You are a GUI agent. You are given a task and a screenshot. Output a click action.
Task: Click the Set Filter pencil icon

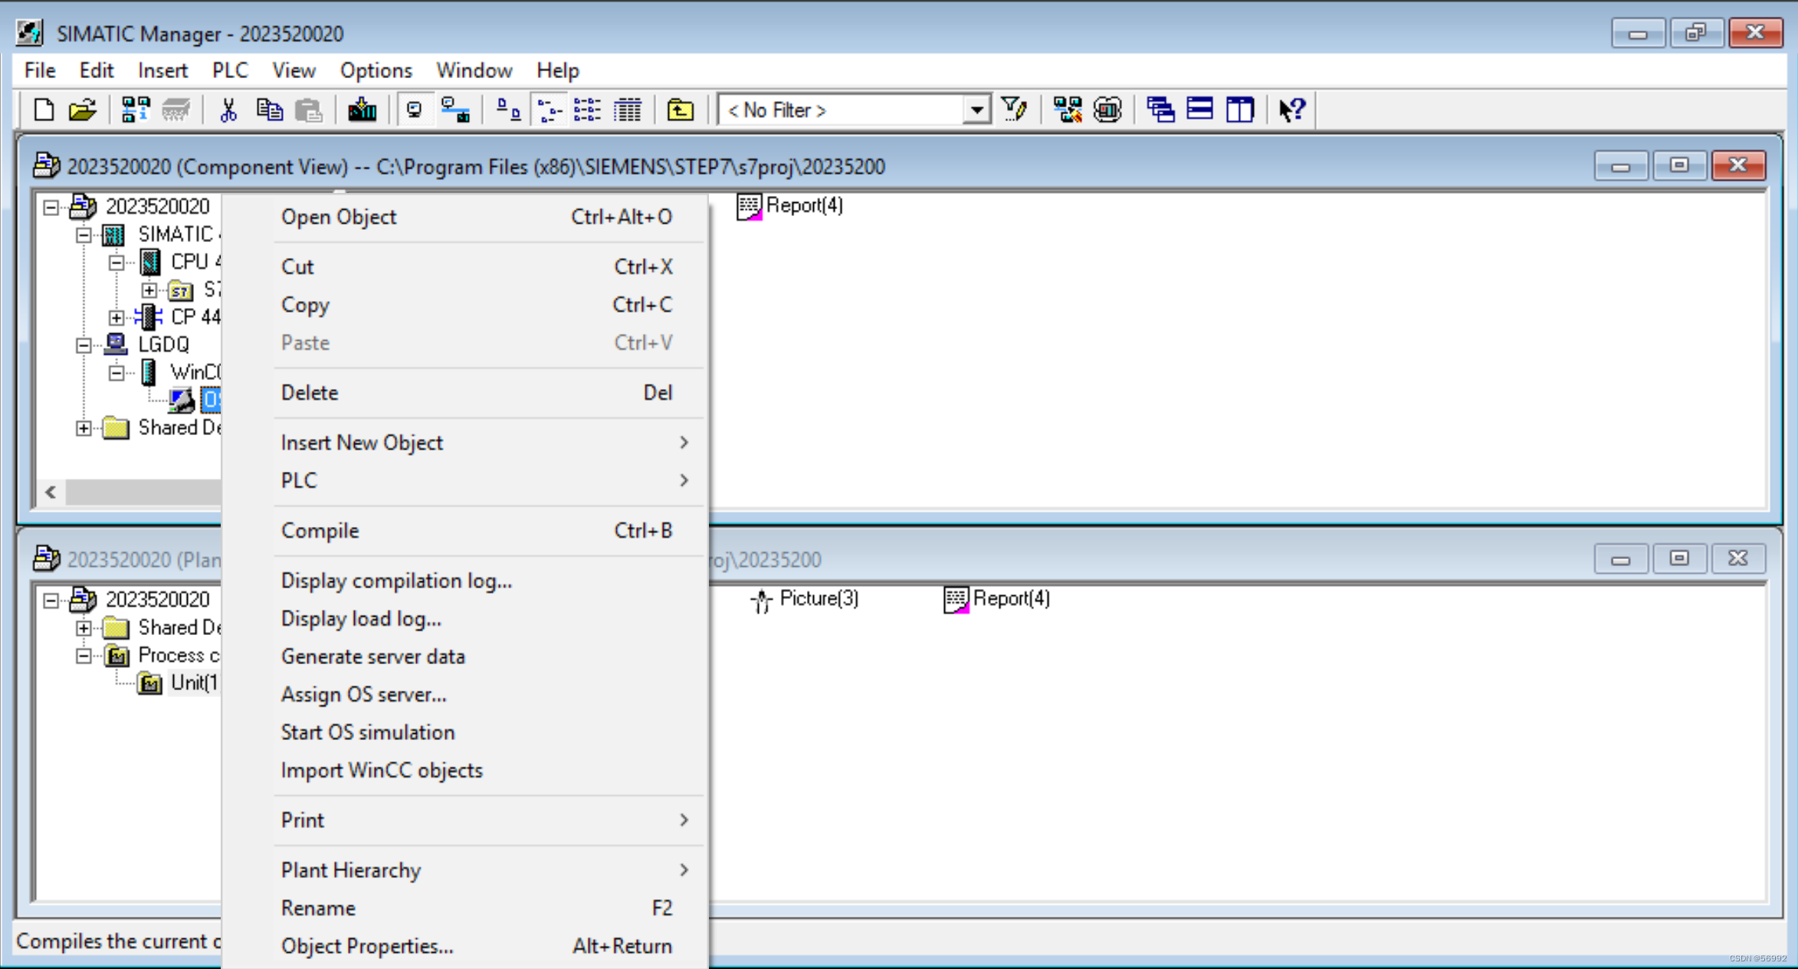(x=1014, y=109)
